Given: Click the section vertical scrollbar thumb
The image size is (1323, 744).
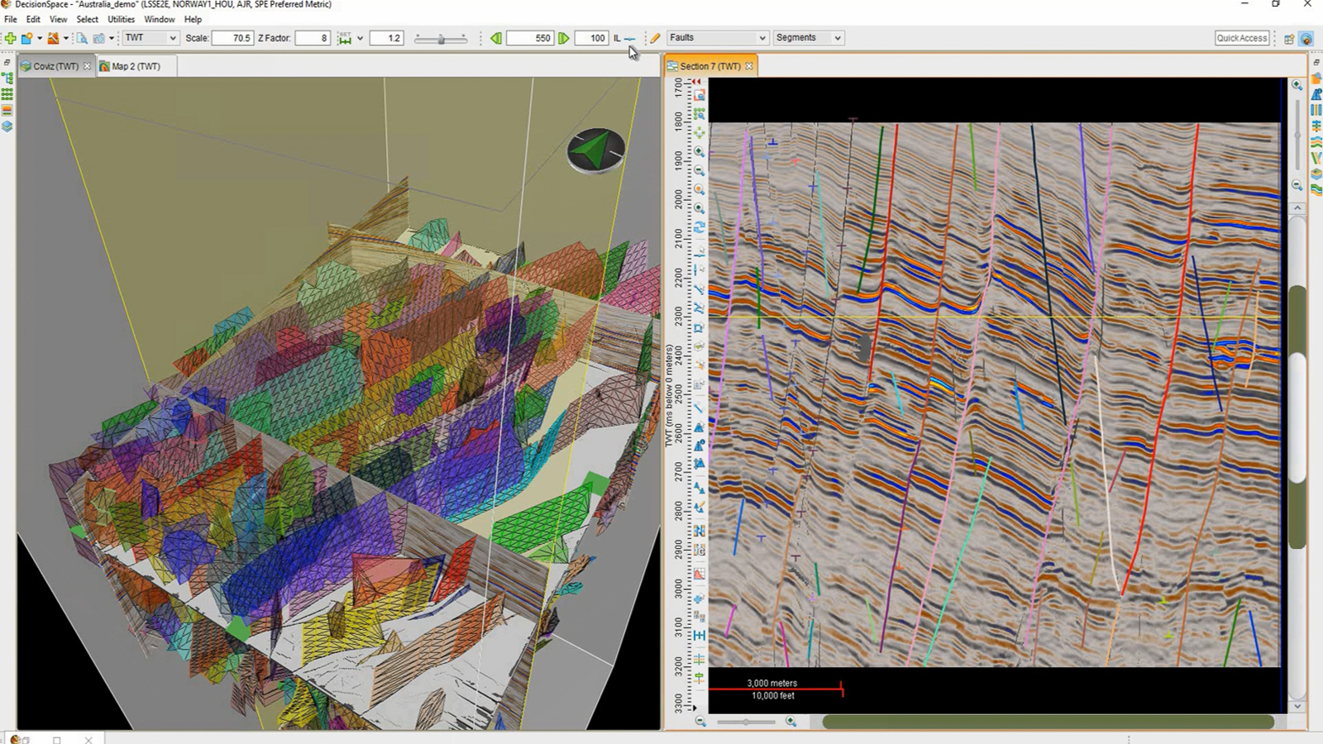Looking at the screenshot, I should click(x=1298, y=417).
